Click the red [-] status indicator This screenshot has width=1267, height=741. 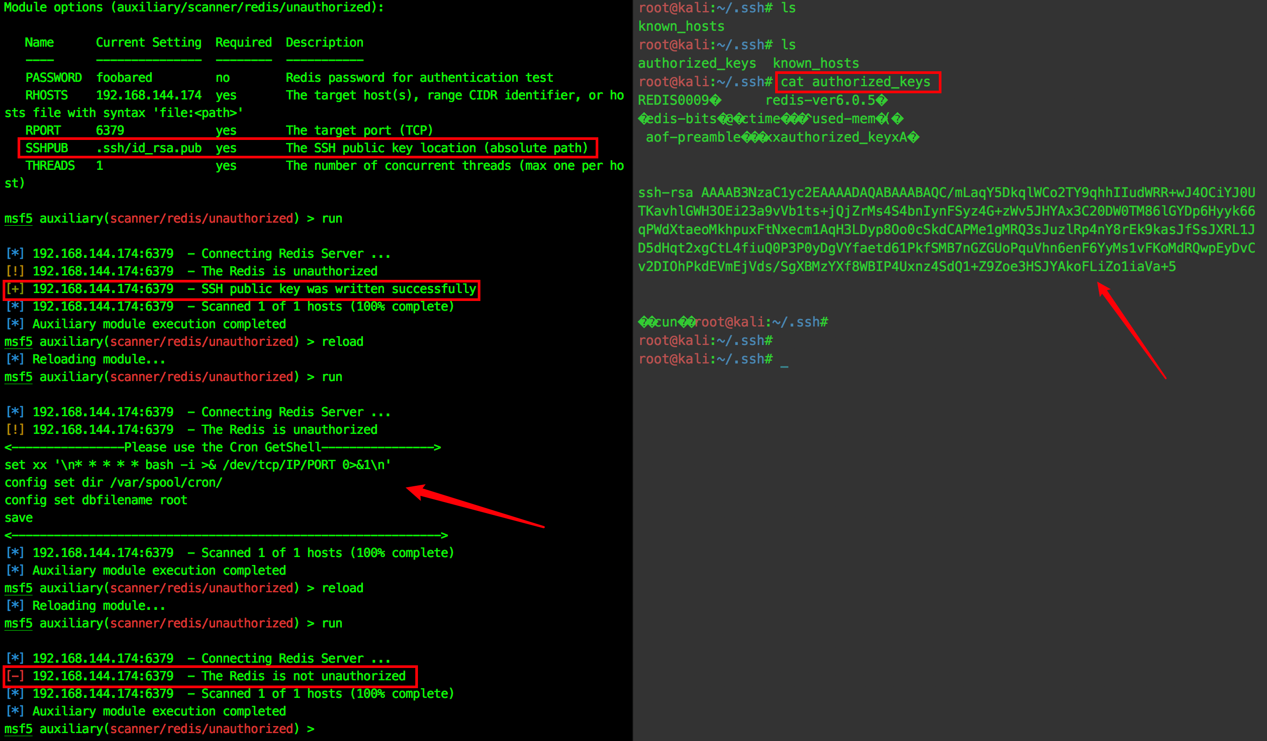pos(15,676)
